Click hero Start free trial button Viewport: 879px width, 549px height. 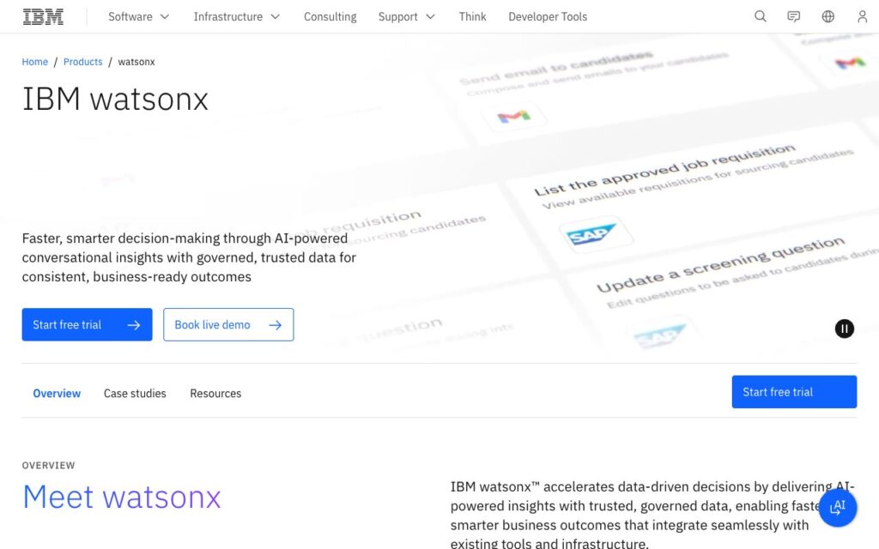[87, 324]
